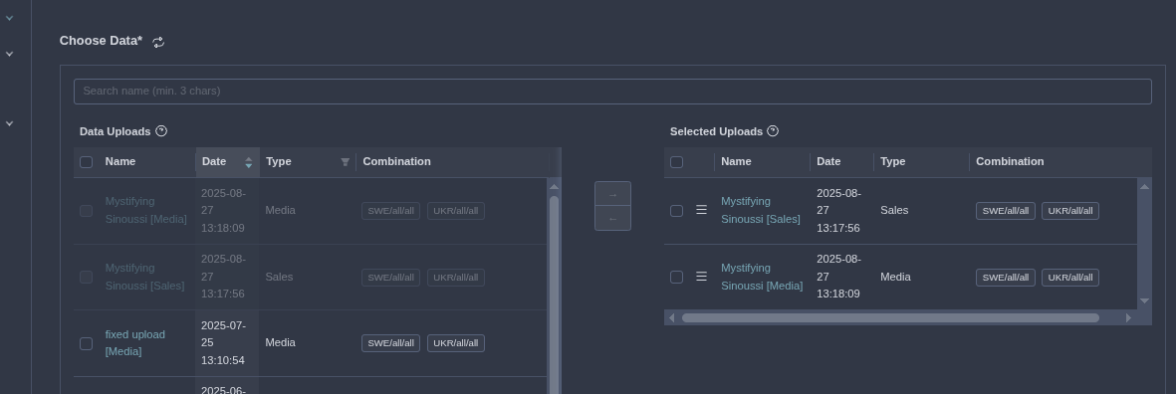Click the right arrow to move uploads to selected
This screenshot has width=1176, height=394.
[x=612, y=194]
